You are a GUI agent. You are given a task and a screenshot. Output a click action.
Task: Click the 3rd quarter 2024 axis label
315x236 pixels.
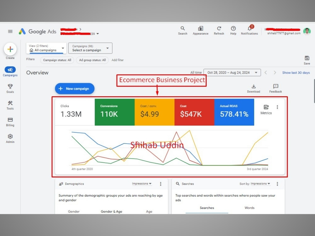[257, 169]
